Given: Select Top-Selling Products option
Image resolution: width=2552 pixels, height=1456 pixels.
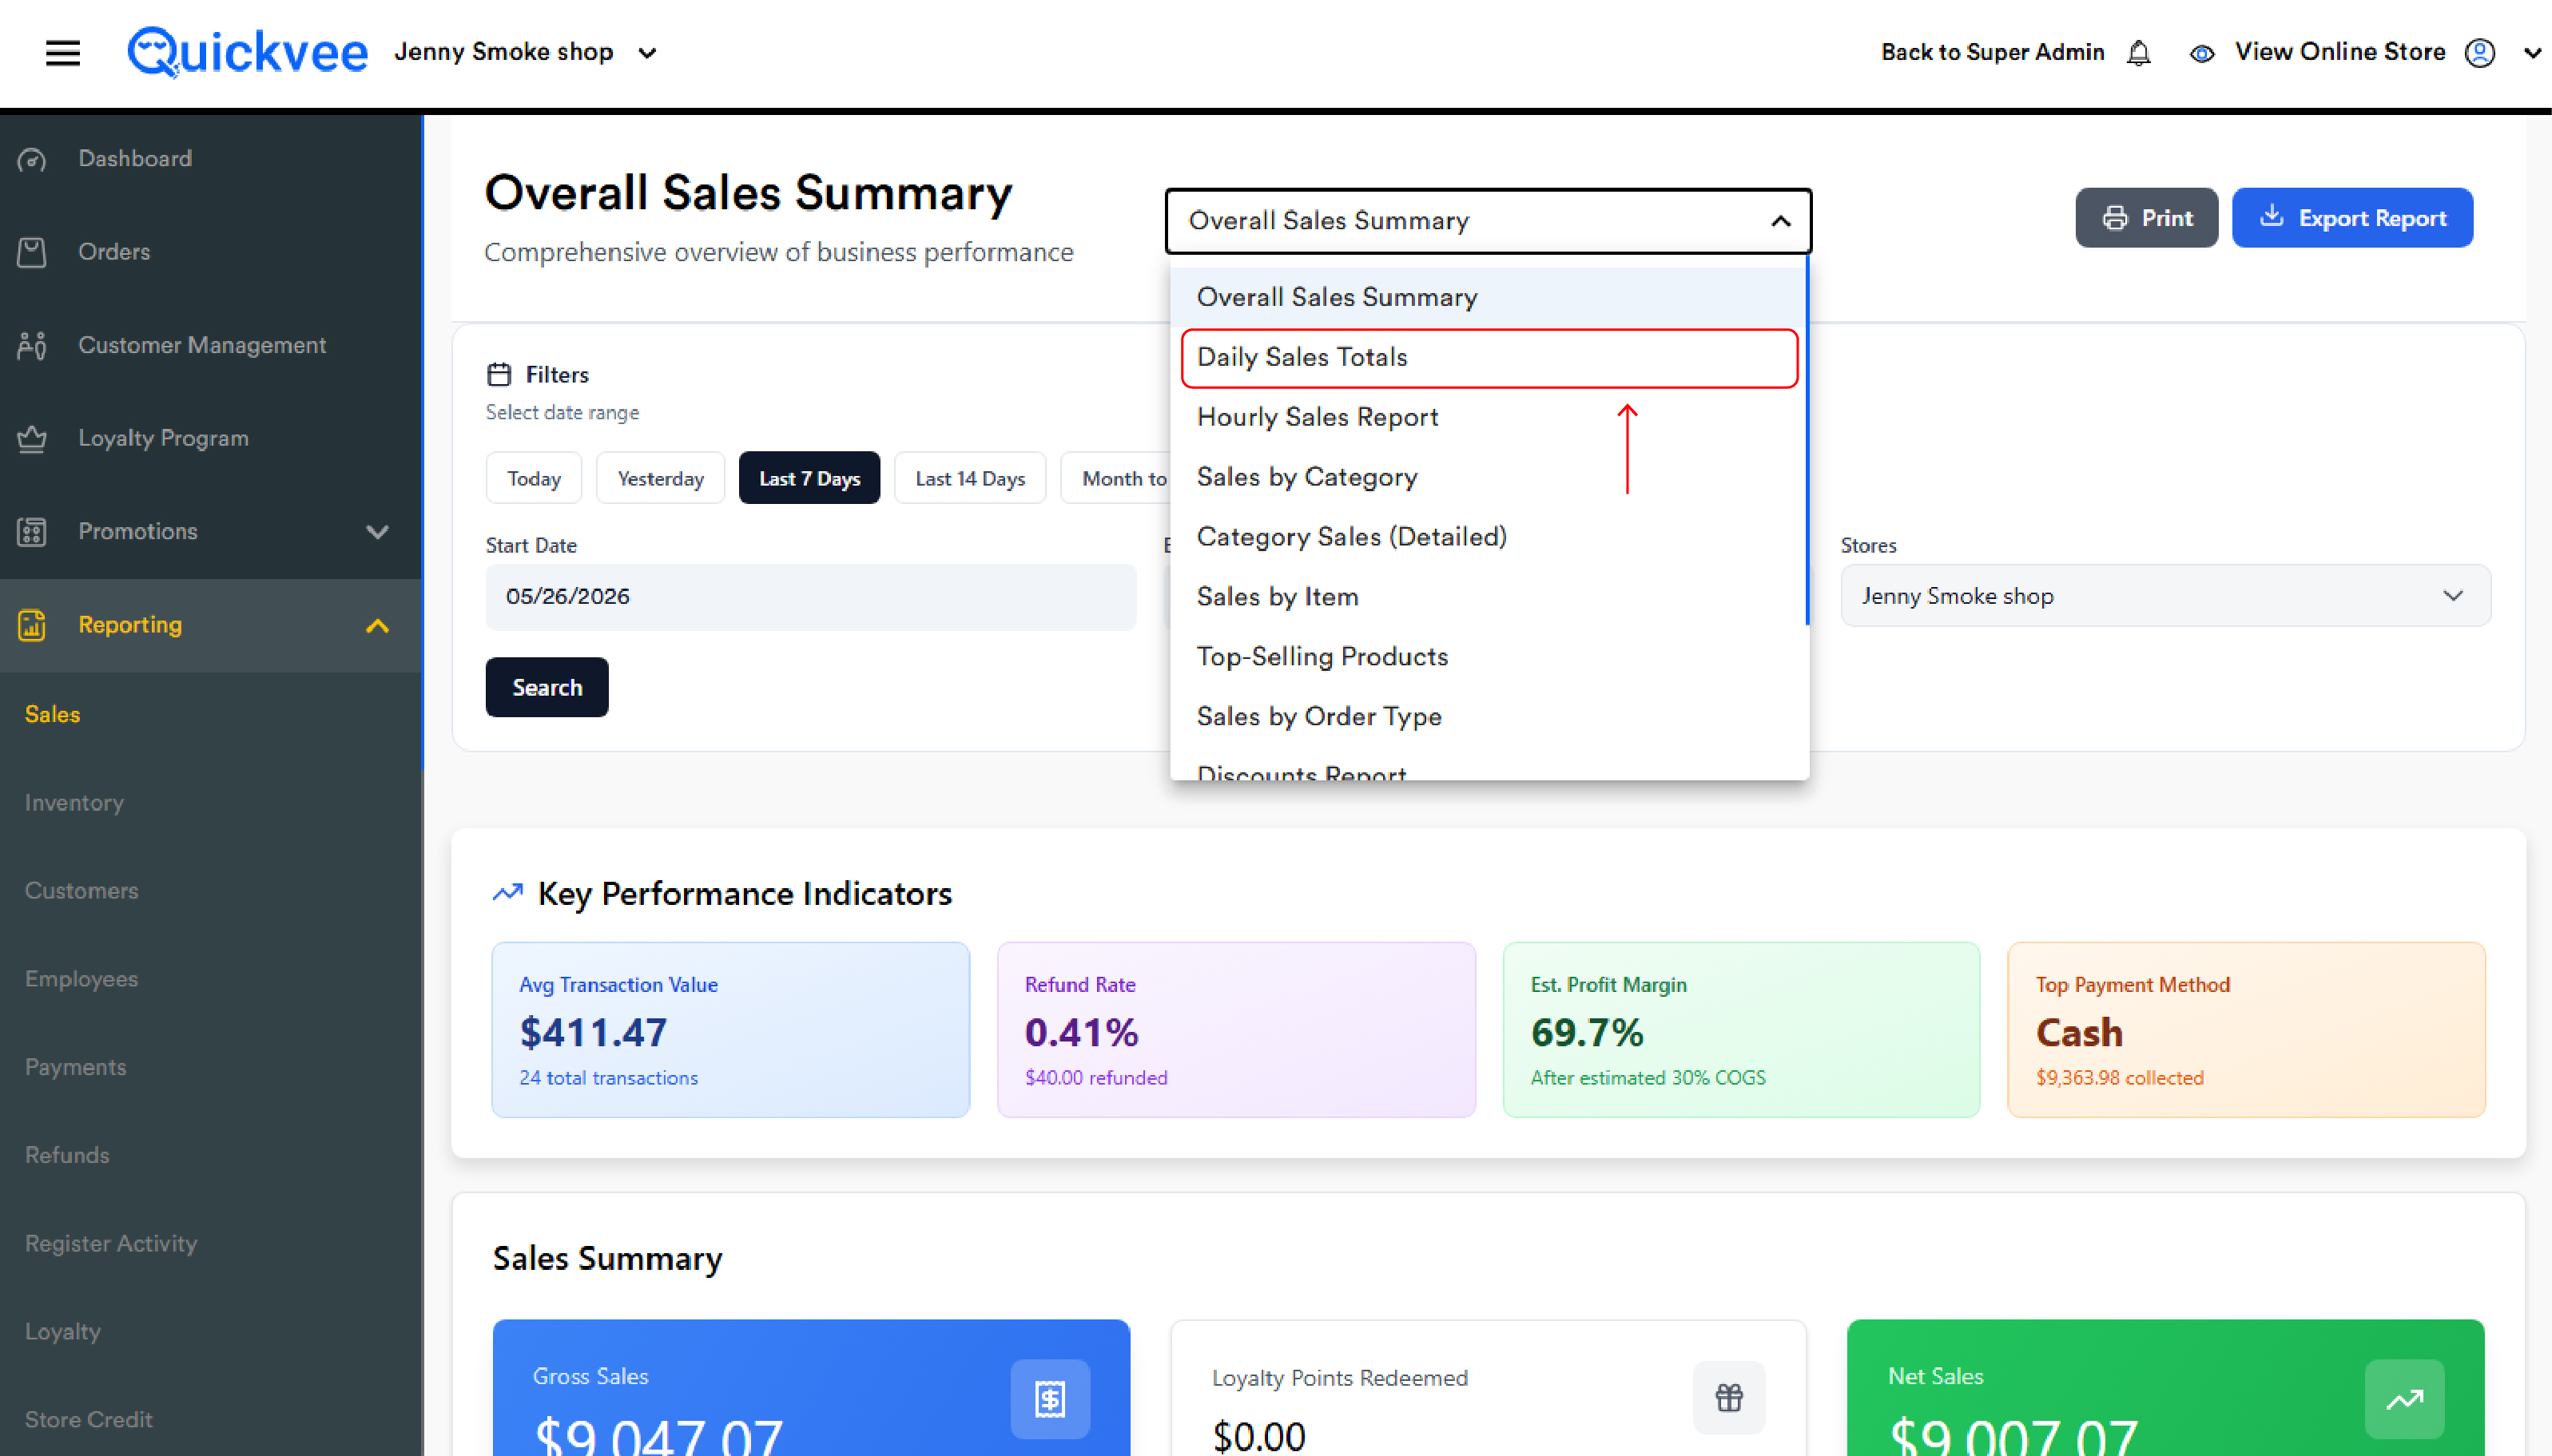Looking at the screenshot, I should [x=1489, y=657].
